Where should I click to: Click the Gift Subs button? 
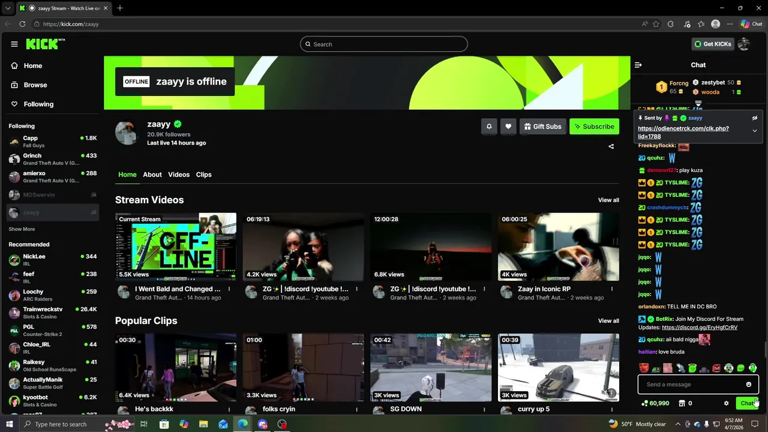[542, 127]
